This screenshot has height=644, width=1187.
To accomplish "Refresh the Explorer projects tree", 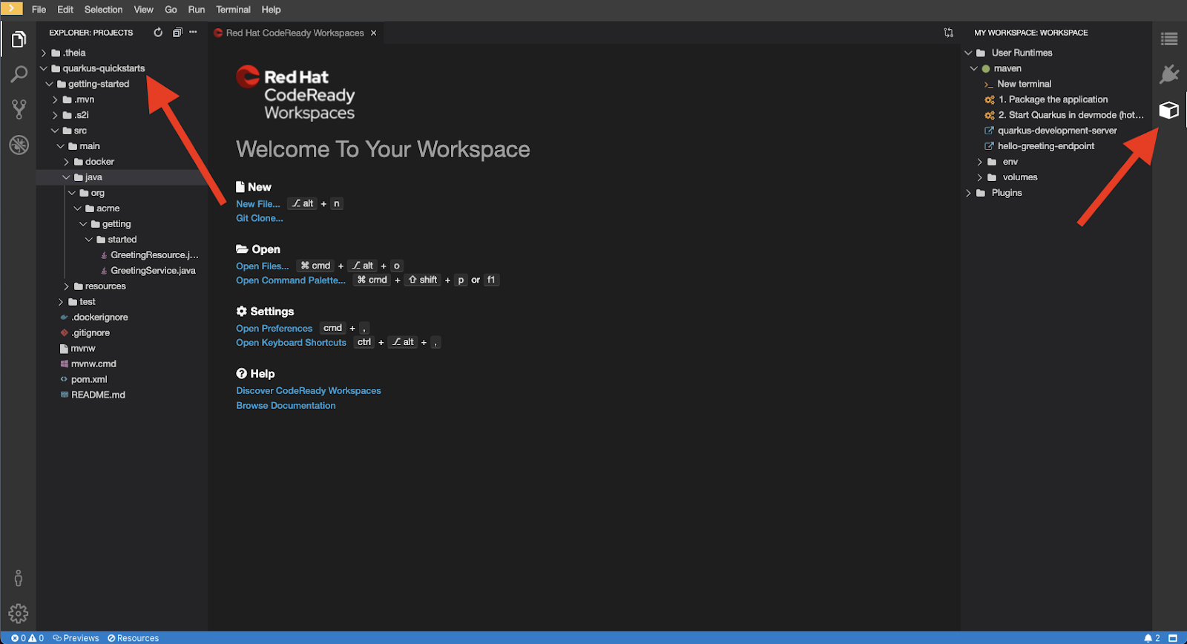I will pos(158,33).
